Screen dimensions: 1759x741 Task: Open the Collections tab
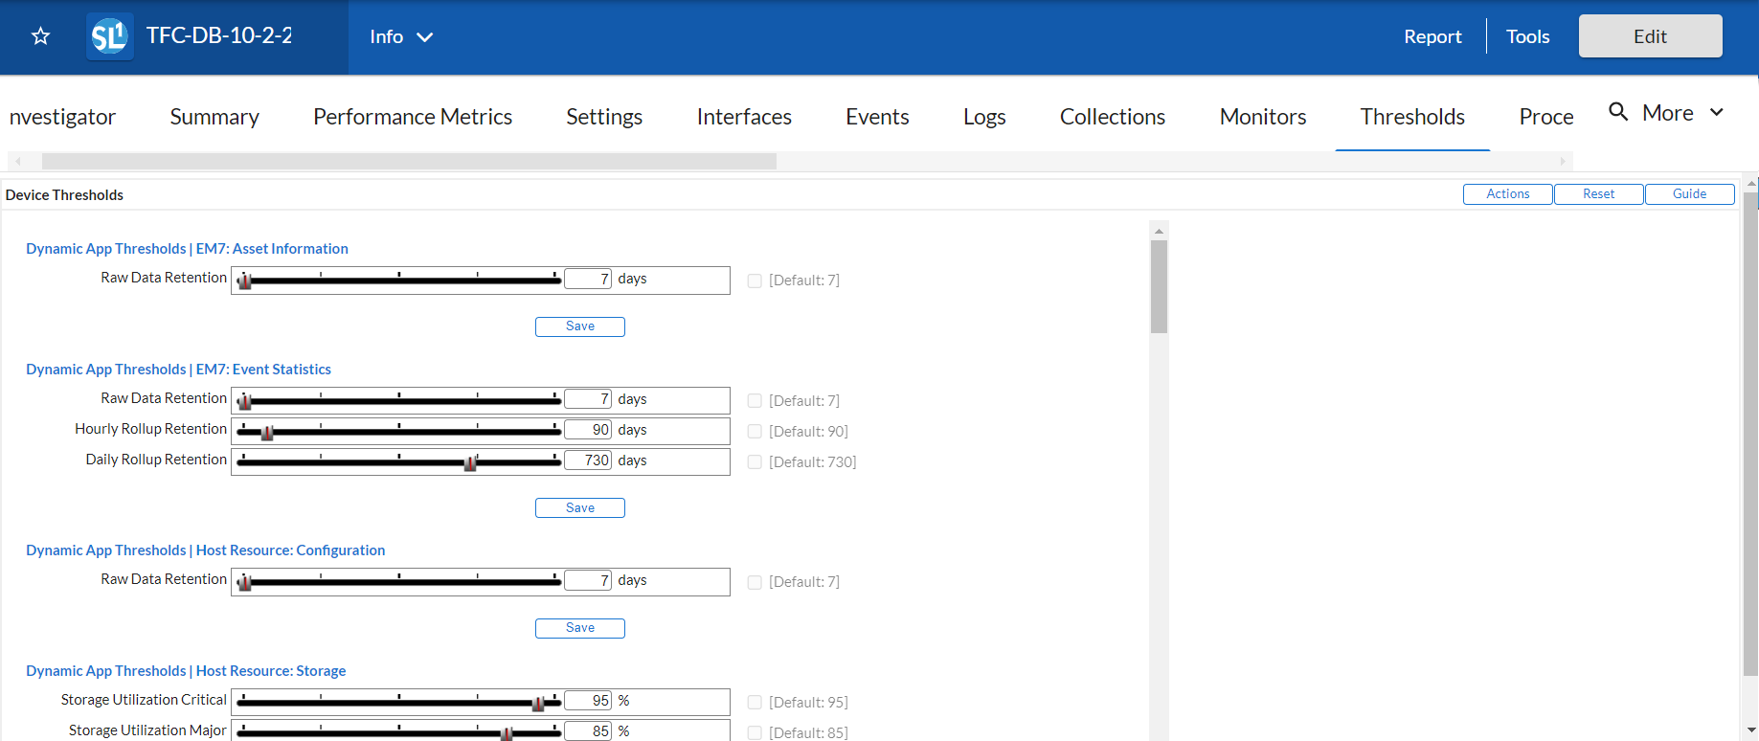point(1112,117)
